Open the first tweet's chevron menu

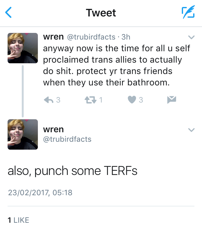pos(191,37)
